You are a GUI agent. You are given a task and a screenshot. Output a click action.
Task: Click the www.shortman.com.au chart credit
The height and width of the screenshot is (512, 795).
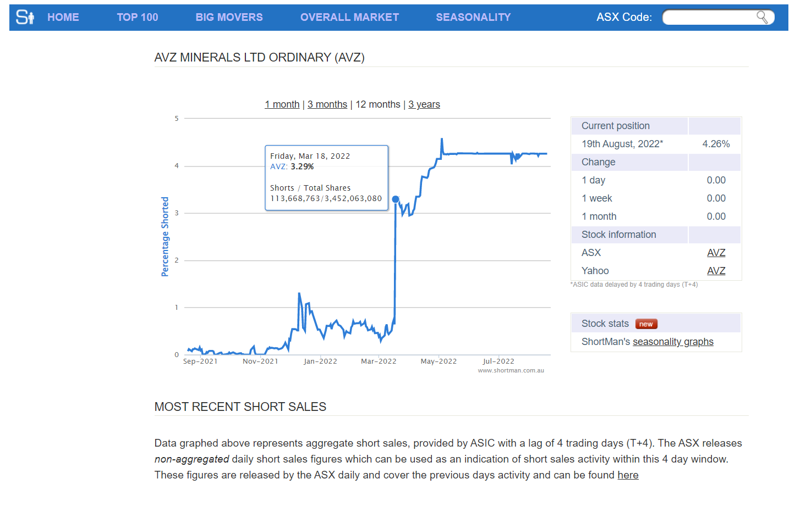(511, 371)
